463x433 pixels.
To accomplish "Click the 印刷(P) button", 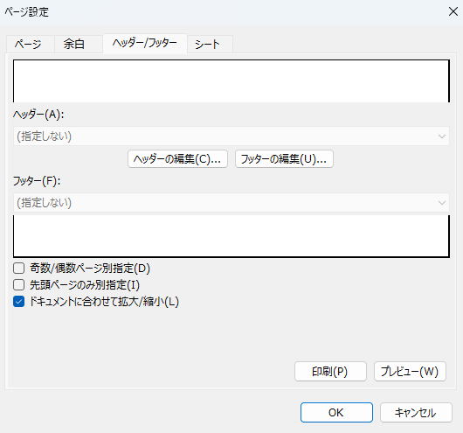I will coord(330,371).
